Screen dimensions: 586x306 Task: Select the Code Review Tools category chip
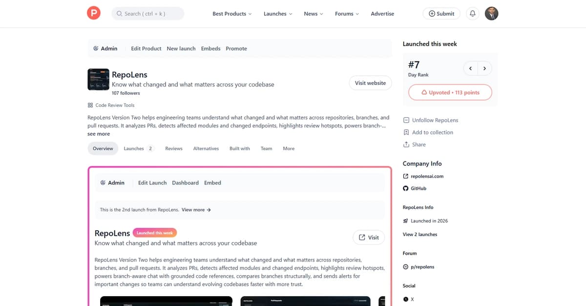115,105
